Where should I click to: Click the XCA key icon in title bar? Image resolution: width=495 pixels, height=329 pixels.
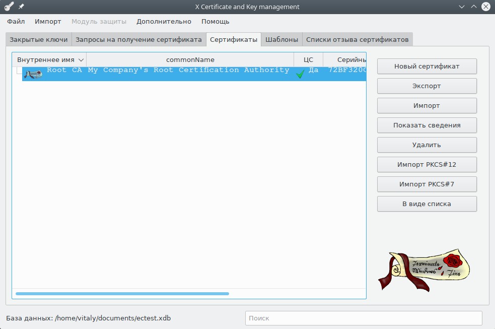9,7
